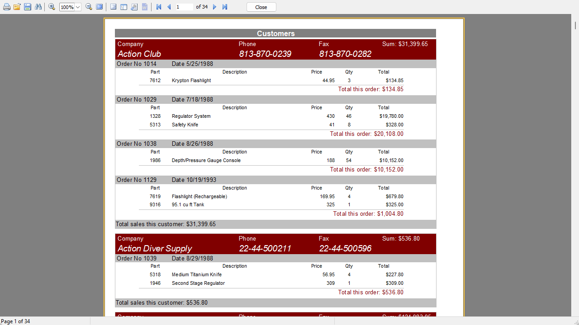Click phone number 813-870-0239
The width and height of the screenshot is (579, 325).
coord(265,54)
